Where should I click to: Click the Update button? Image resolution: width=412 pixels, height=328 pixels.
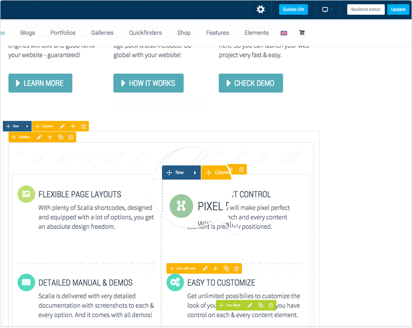coord(398,9)
